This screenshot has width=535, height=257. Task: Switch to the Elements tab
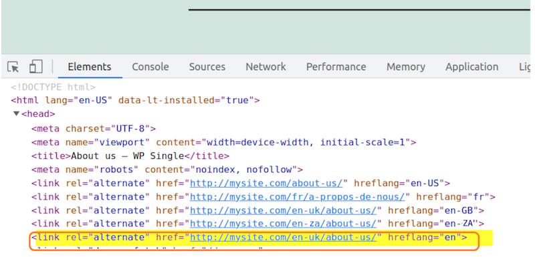point(90,67)
